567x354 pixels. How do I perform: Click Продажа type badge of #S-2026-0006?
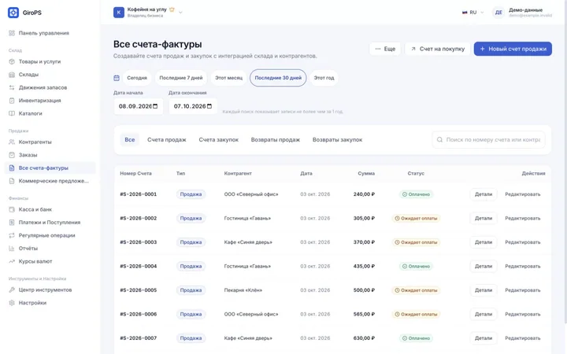[x=191, y=314]
